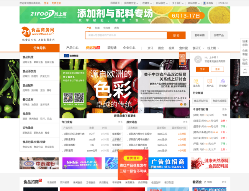Open the 我的商务室 dropdown
The image size is (249, 191).
[131, 3]
